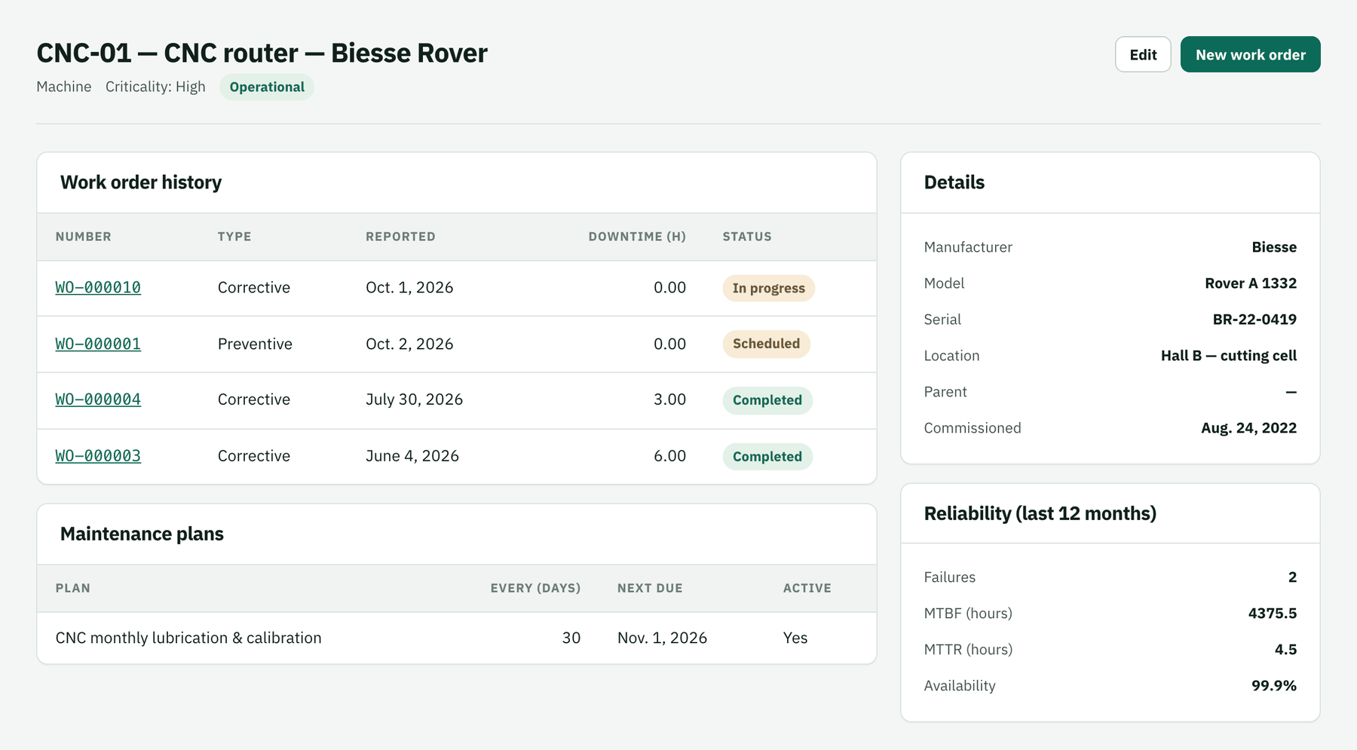1357x750 pixels.
Task: Click the Operational status badge
Action: [x=267, y=87]
